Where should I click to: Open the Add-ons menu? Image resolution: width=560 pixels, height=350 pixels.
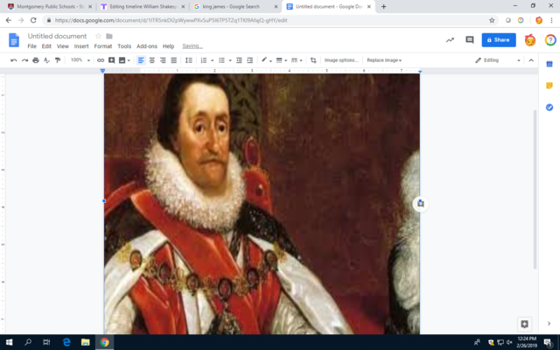147,46
